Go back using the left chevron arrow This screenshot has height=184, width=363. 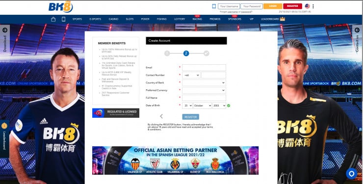[x=161, y=116]
